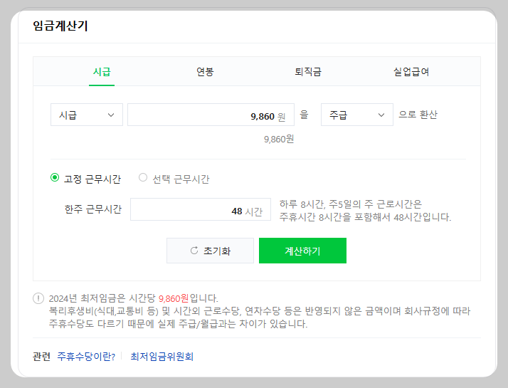The image size is (508, 388).
Task: Open the 퇴직금 tab
Action: pos(308,72)
